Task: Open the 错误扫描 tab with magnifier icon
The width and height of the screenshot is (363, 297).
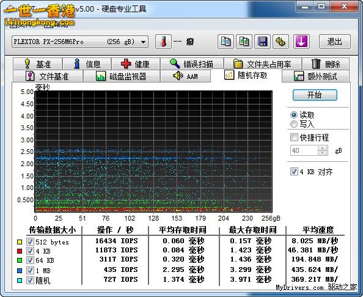Action: [191, 64]
